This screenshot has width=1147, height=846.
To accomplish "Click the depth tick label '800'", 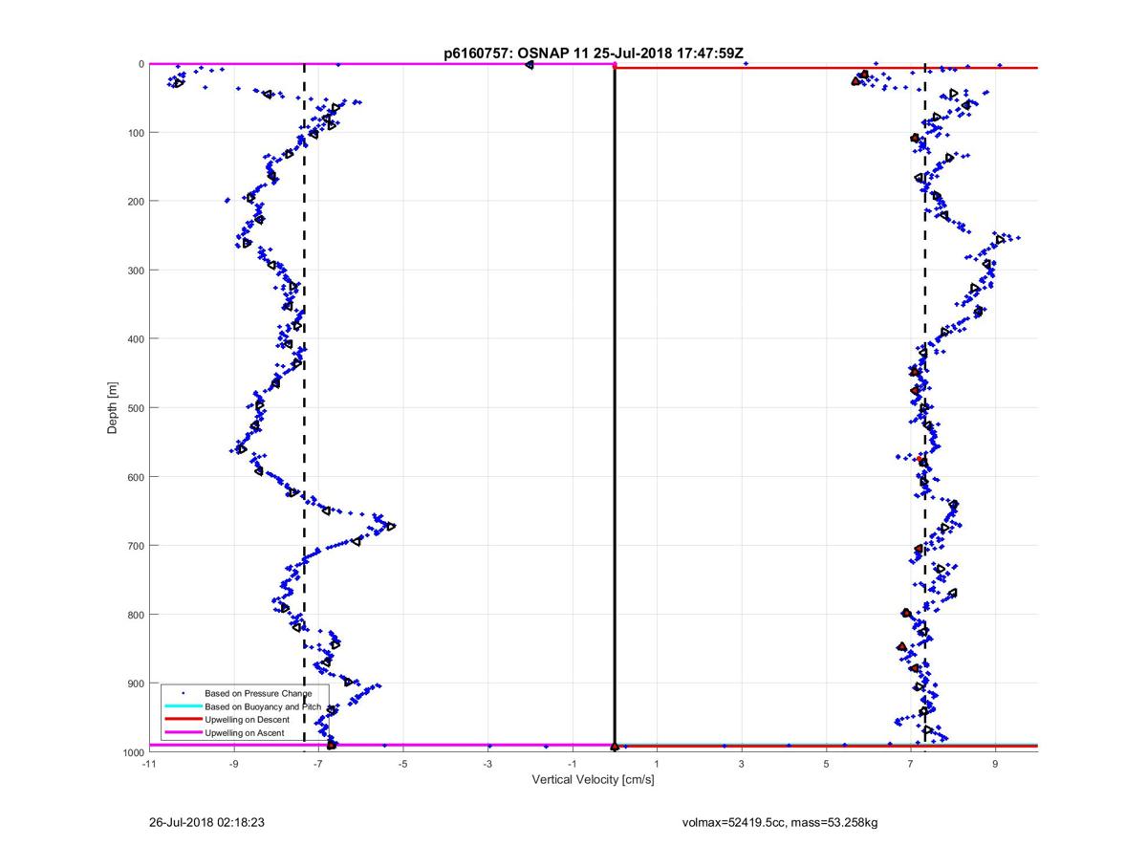I will pyautogui.click(x=137, y=614).
